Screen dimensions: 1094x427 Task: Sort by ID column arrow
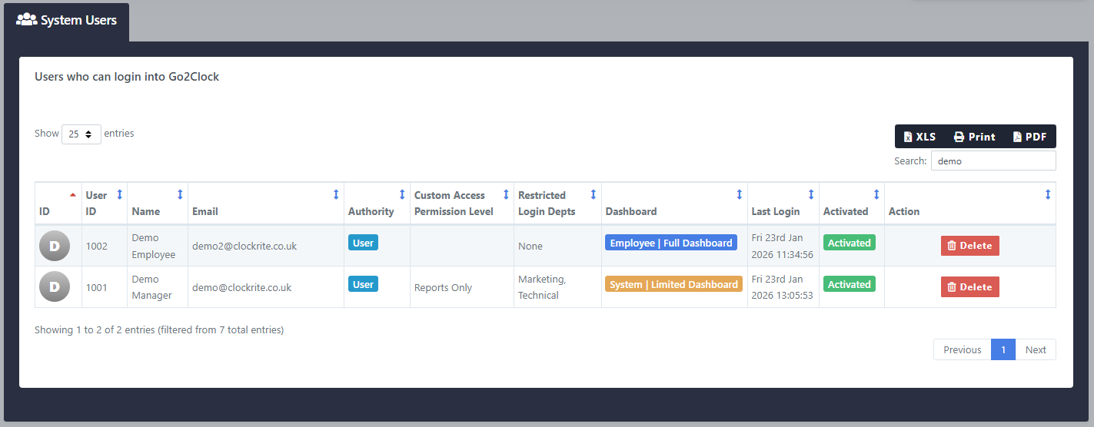[x=73, y=194]
